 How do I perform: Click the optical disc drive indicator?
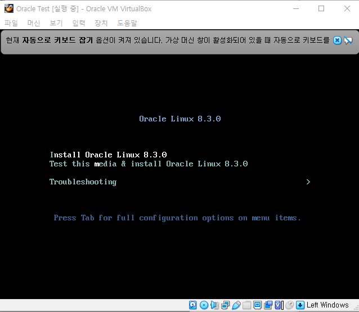pyautogui.click(x=204, y=305)
